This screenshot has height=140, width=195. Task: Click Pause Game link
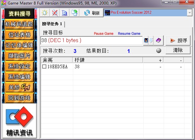point(104,33)
